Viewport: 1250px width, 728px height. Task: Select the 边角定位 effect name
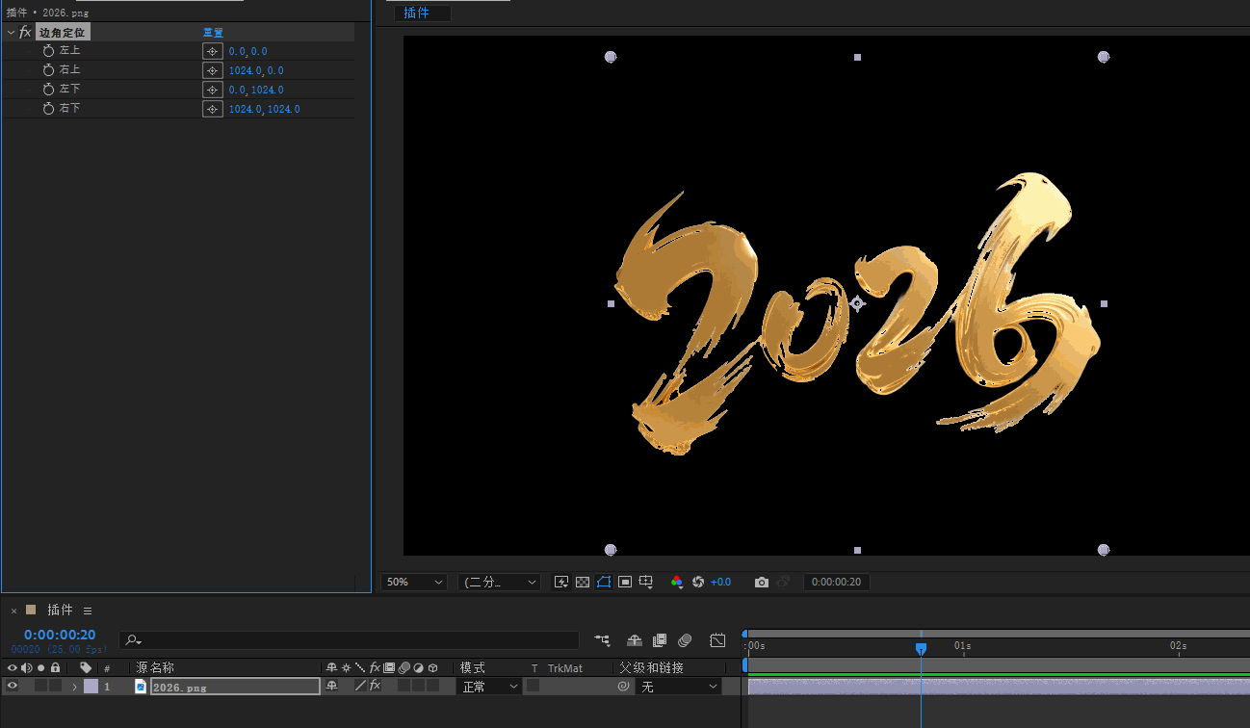(62, 32)
